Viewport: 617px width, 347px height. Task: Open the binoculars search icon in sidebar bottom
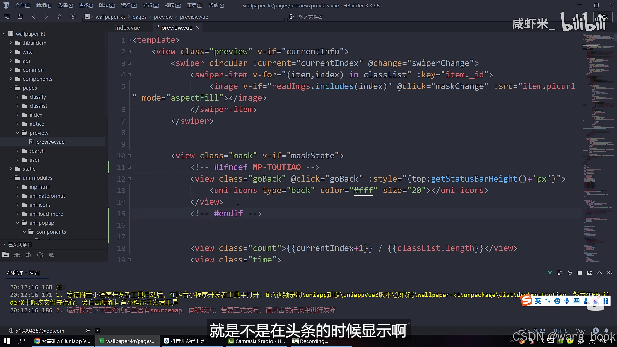tap(17, 255)
